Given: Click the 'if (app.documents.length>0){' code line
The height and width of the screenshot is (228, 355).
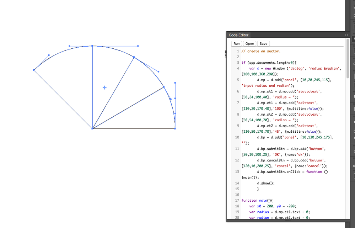Looking at the screenshot, I should (x=269, y=63).
